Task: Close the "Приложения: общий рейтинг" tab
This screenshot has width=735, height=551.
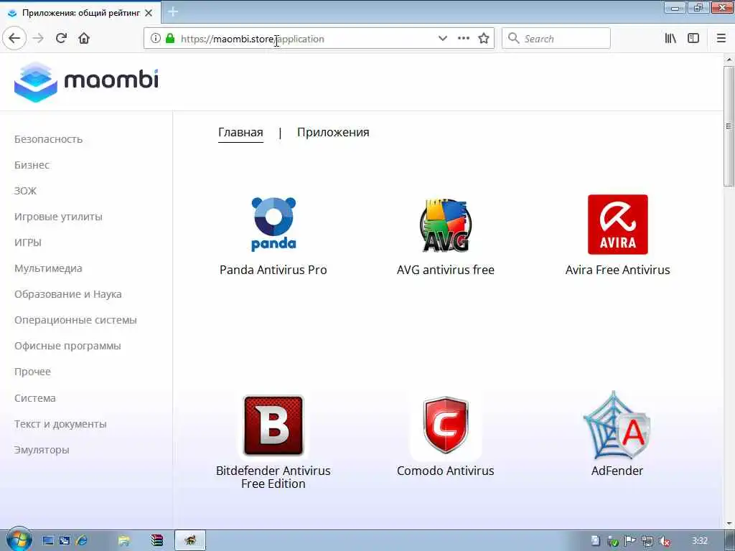Action: tap(149, 13)
